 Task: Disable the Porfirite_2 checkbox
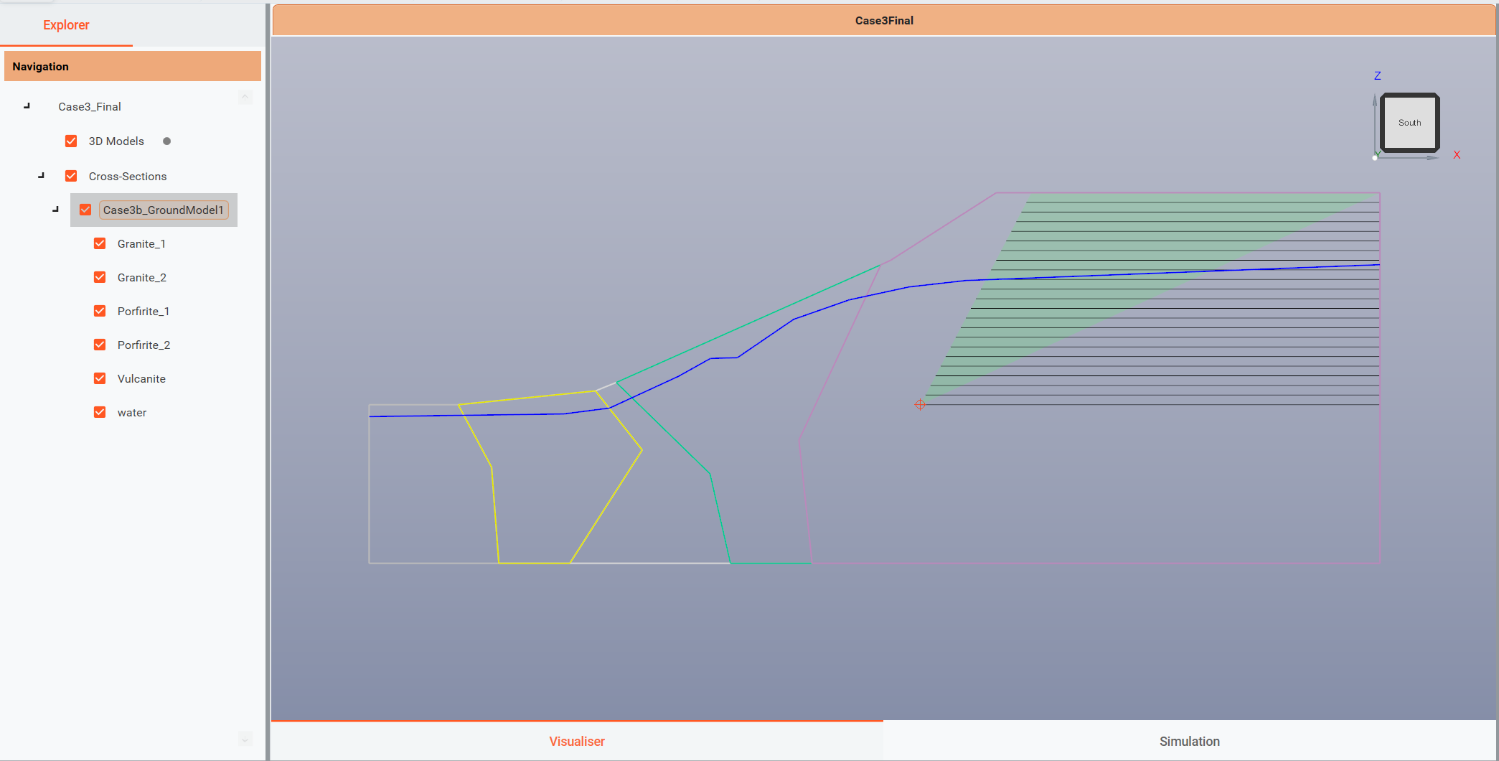point(100,345)
